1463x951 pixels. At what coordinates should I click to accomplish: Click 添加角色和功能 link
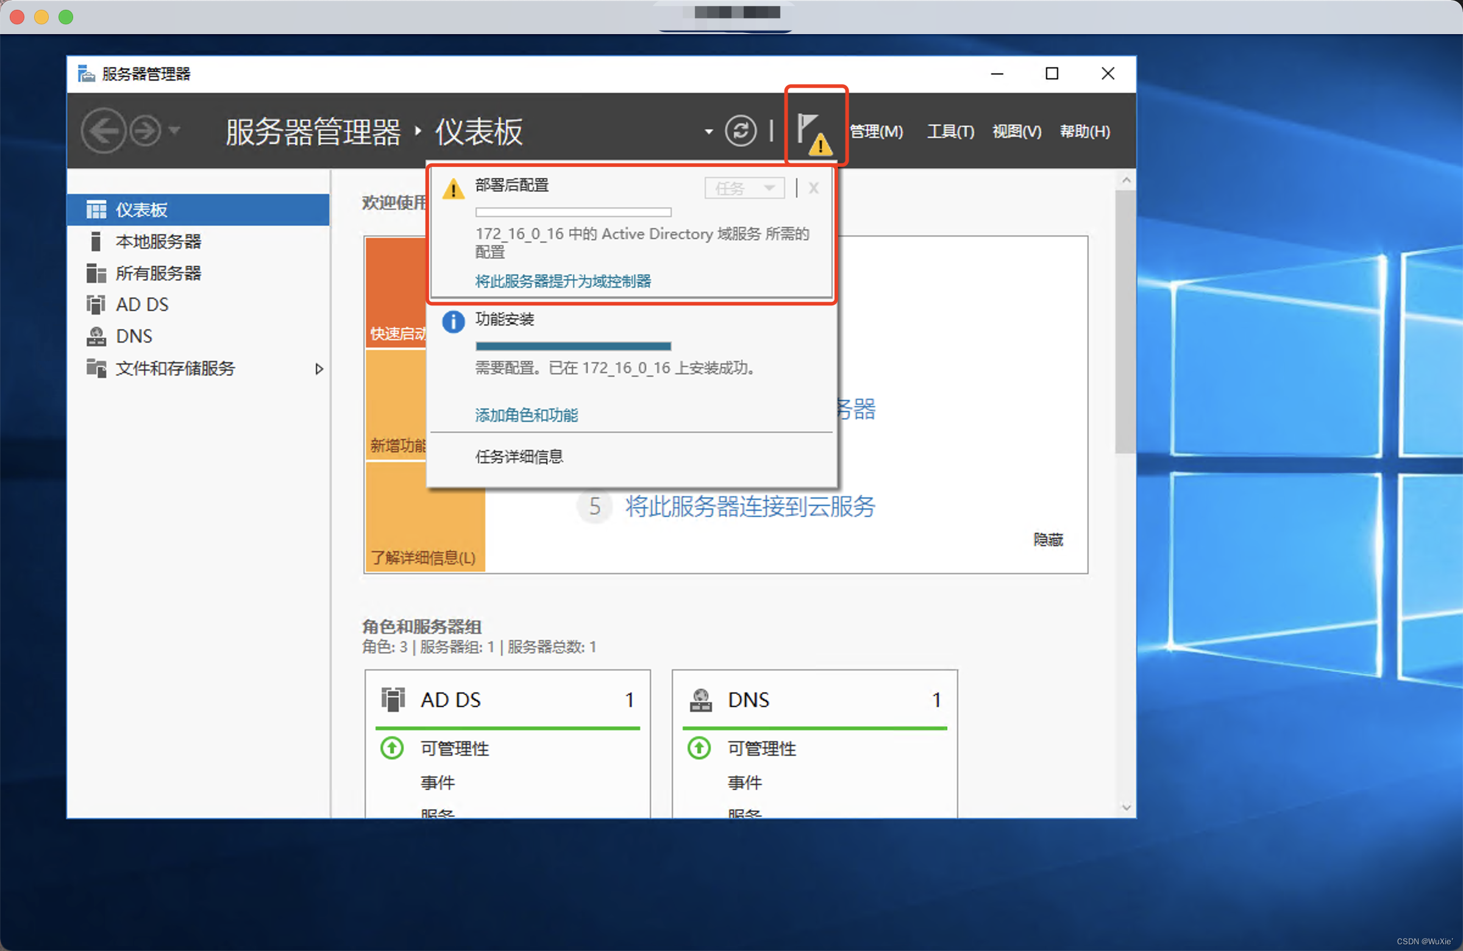point(526,415)
